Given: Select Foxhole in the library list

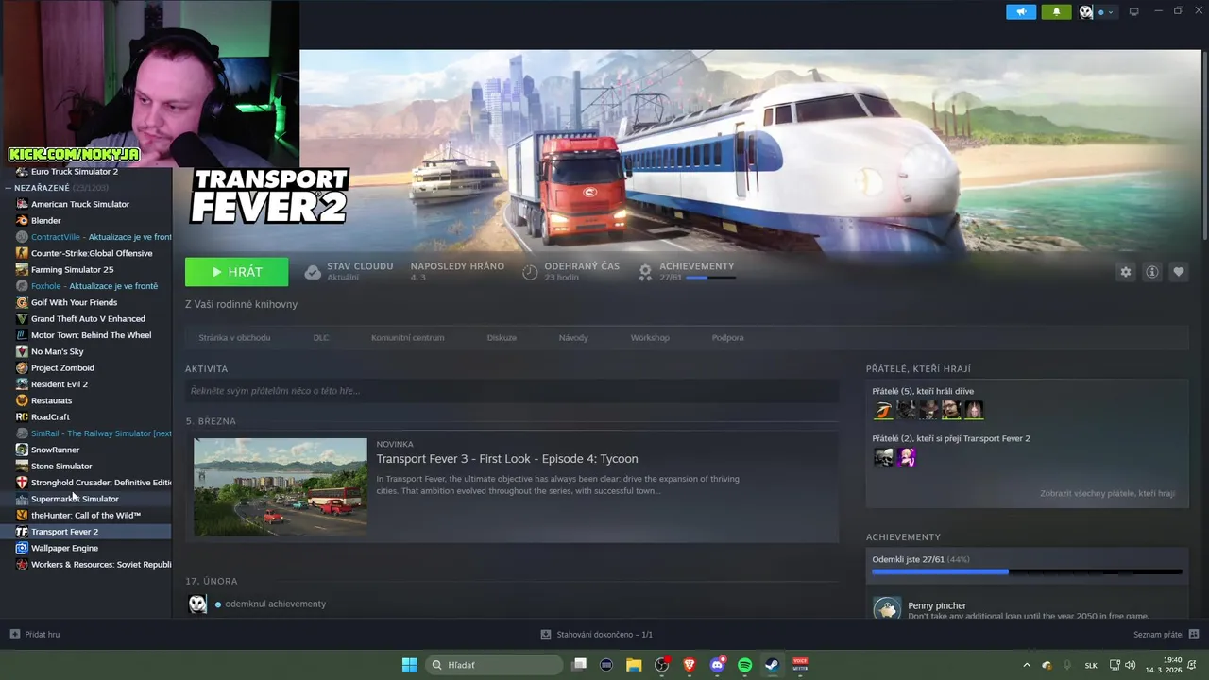Looking at the screenshot, I should pyautogui.click(x=94, y=286).
